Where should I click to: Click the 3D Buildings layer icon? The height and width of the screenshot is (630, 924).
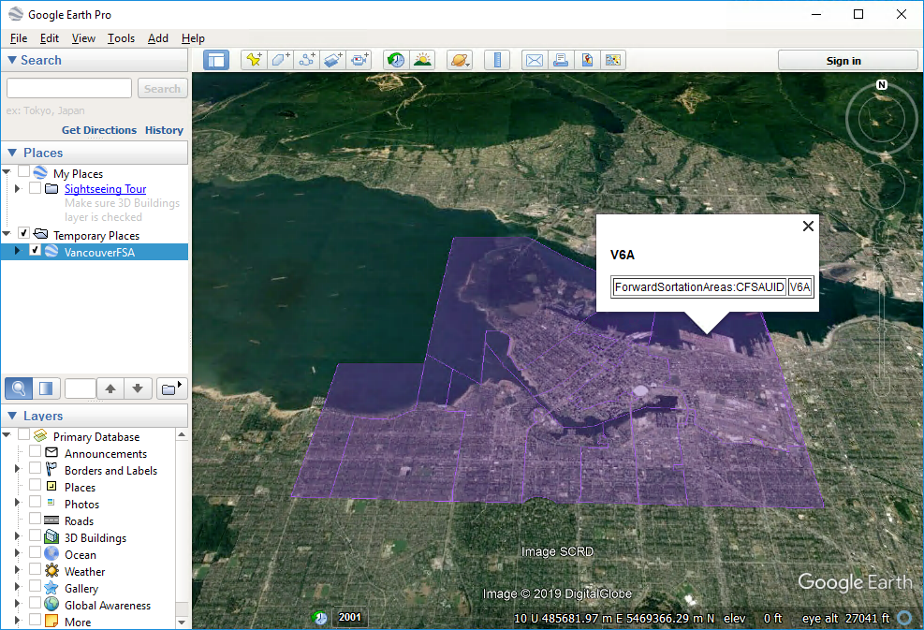[x=51, y=537]
